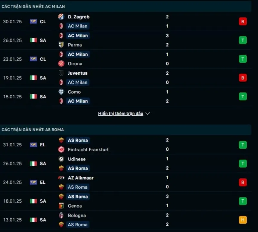Select the Juventus club crest
The width and height of the screenshot is (258, 232).
pyautogui.click(x=62, y=73)
